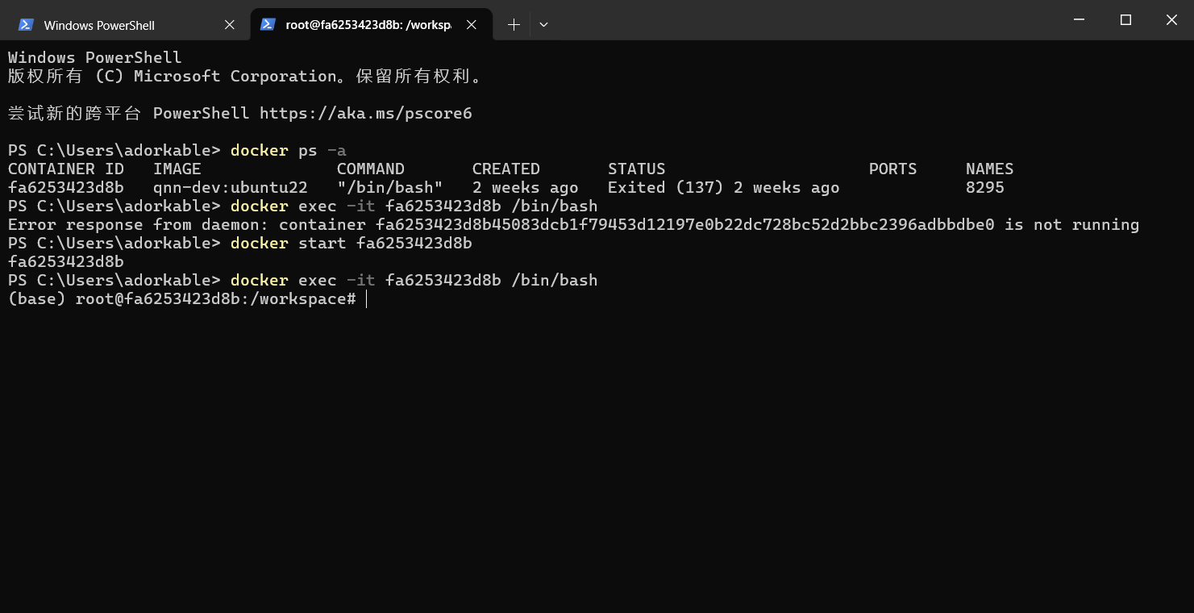This screenshot has height=613, width=1194.
Task: Click the Microsoft Corporation copyright line
Action: [x=245, y=76]
